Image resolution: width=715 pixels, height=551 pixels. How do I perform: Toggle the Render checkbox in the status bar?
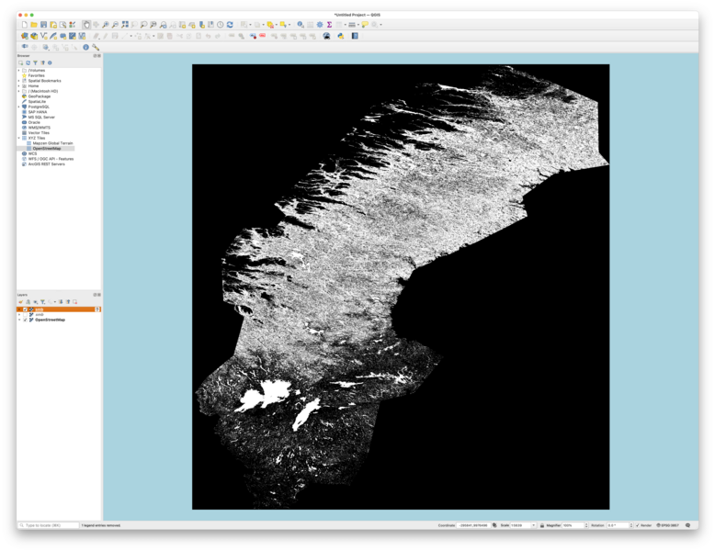pos(638,525)
